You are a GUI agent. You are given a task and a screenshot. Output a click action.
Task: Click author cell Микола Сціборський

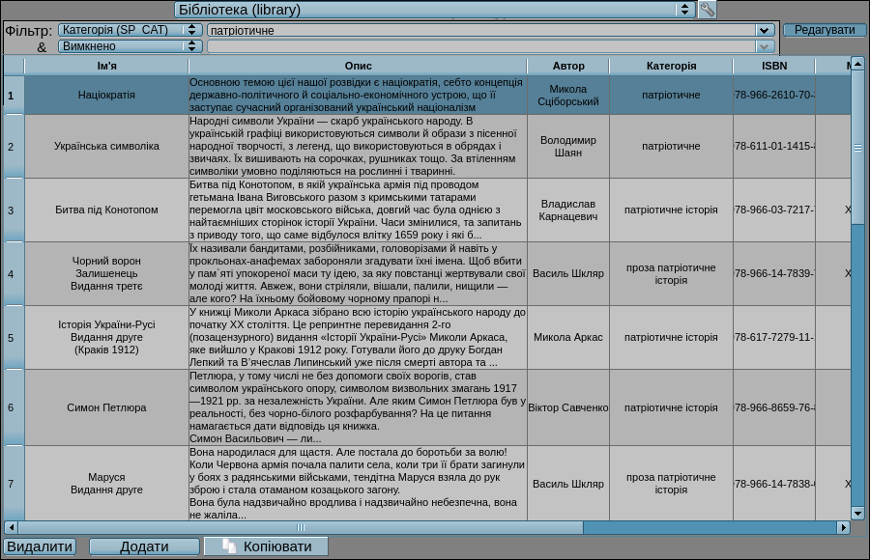click(x=568, y=95)
